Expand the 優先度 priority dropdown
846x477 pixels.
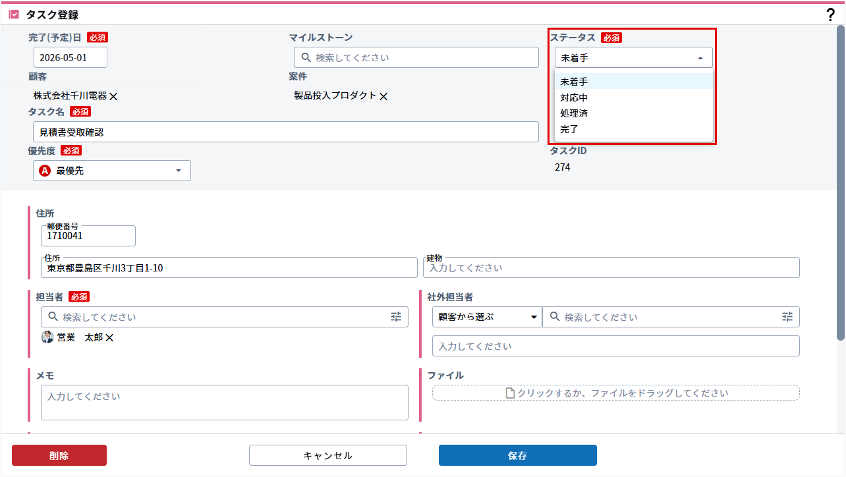tap(178, 171)
